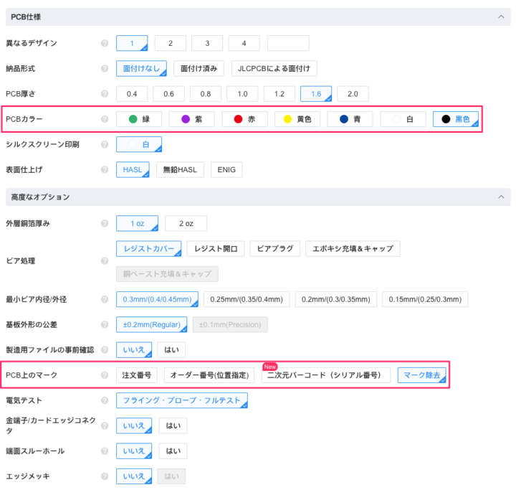Choose the blue 青 PCB color
Viewport: 516px width, 490px height.
tap(349, 119)
